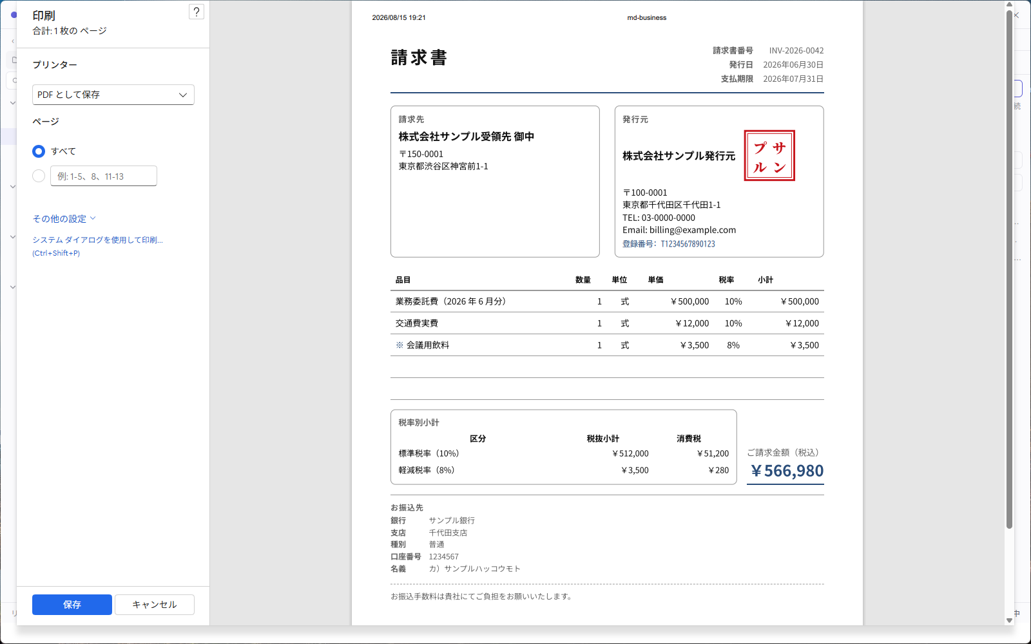This screenshot has height=644, width=1031.
Task: Click the 会議用飲料 line item
Action: [x=428, y=345]
